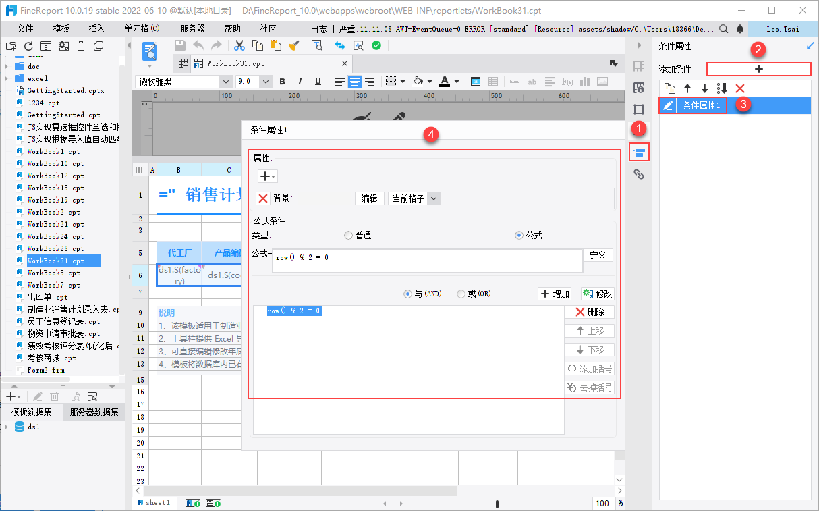Open the 当前格子 scope dropdown
The height and width of the screenshot is (511, 819).
tap(434, 198)
